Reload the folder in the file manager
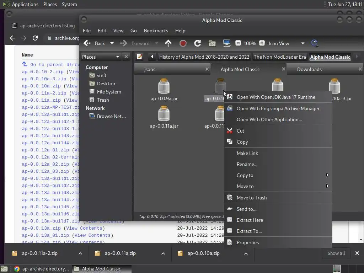The width and height of the screenshot is (364, 273). pos(198,43)
